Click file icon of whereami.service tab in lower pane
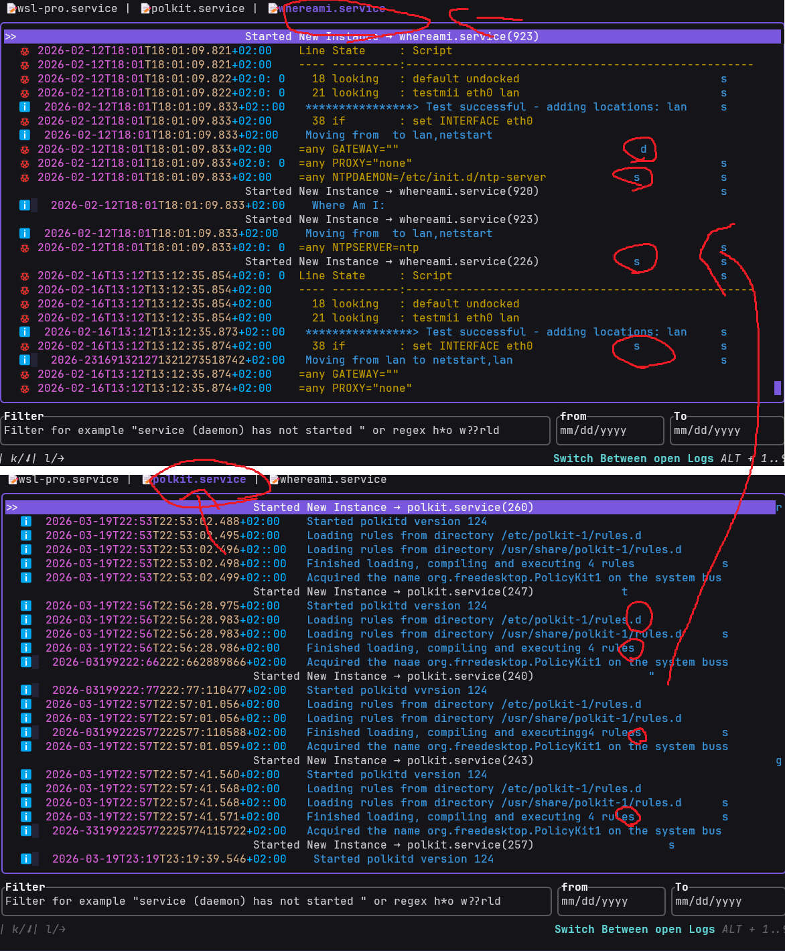785x951 pixels. point(273,480)
